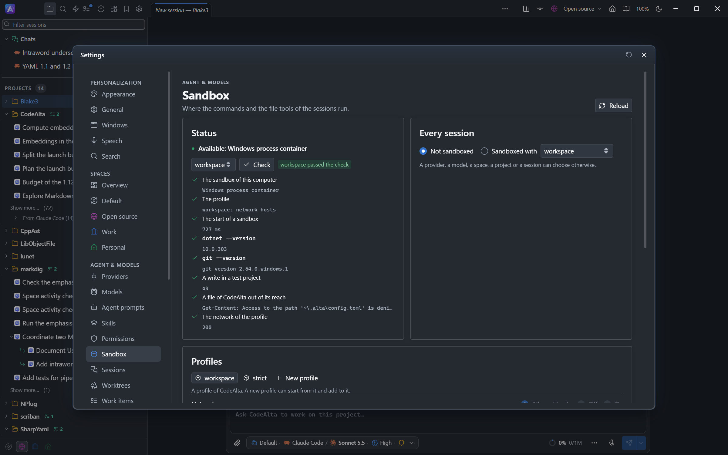Select the workspace profile tab
This screenshot has width=728, height=455.
pyautogui.click(x=214, y=378)
